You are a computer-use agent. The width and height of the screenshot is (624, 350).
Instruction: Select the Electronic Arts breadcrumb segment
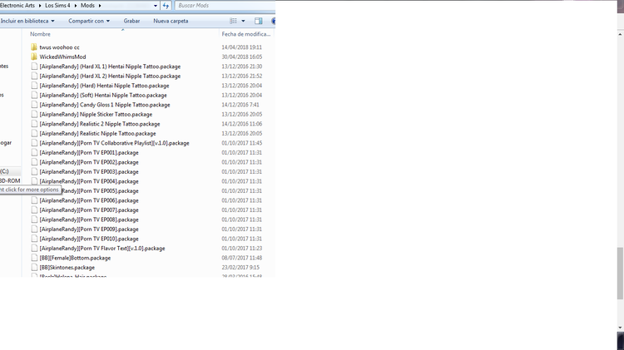[17, 6]
